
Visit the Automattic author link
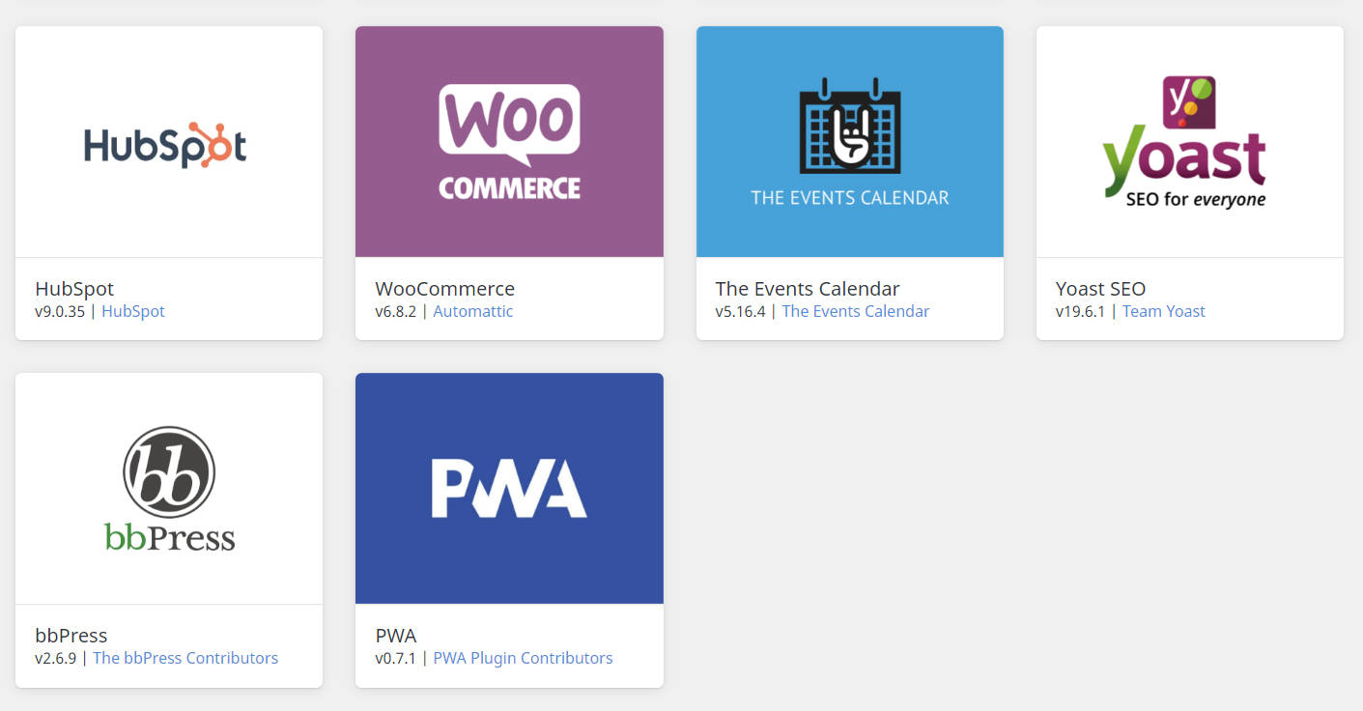click(473, 311)
